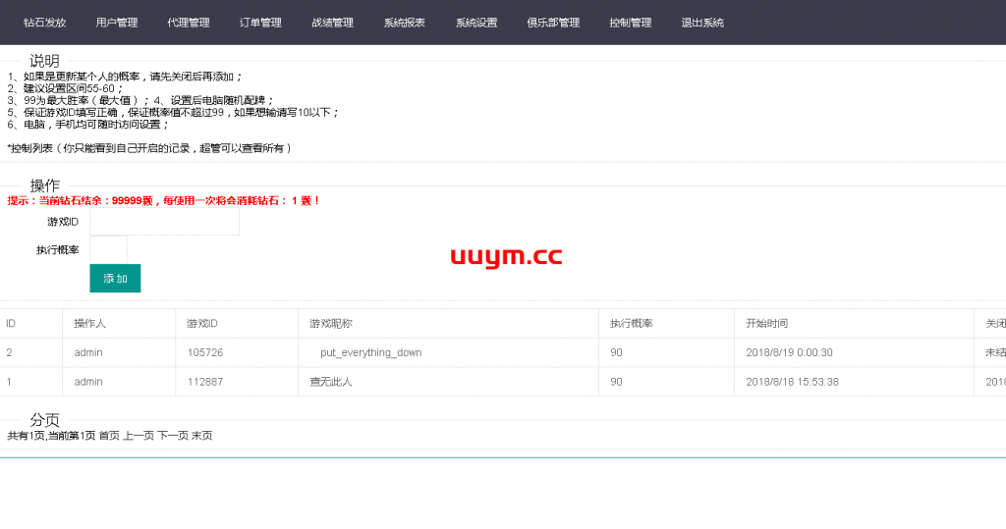Click the 执行概率 column header
Viewport: 1006px width, 529px height.
pos(632,324)
